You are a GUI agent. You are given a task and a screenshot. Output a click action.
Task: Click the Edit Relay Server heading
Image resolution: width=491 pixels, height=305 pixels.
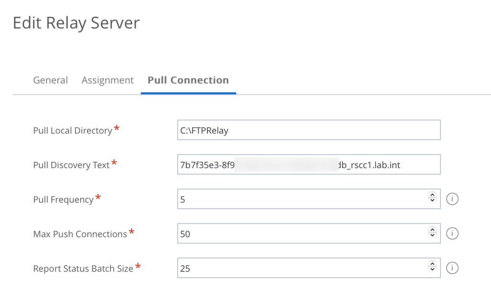point(76,23)
